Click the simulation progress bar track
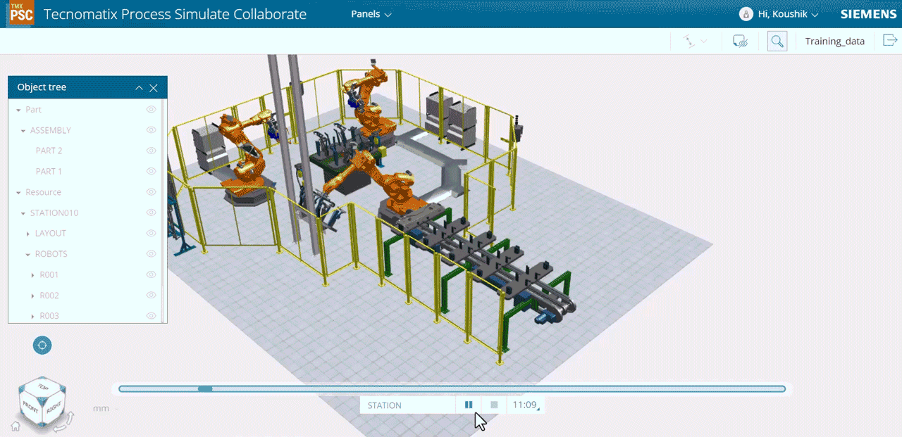 pyautogui.click(x=452, y=388)
